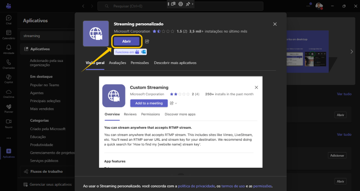The height and width of the screenshot is (191, 360).
Task: Click the streaming app search field
Action: tap(48, 36)
